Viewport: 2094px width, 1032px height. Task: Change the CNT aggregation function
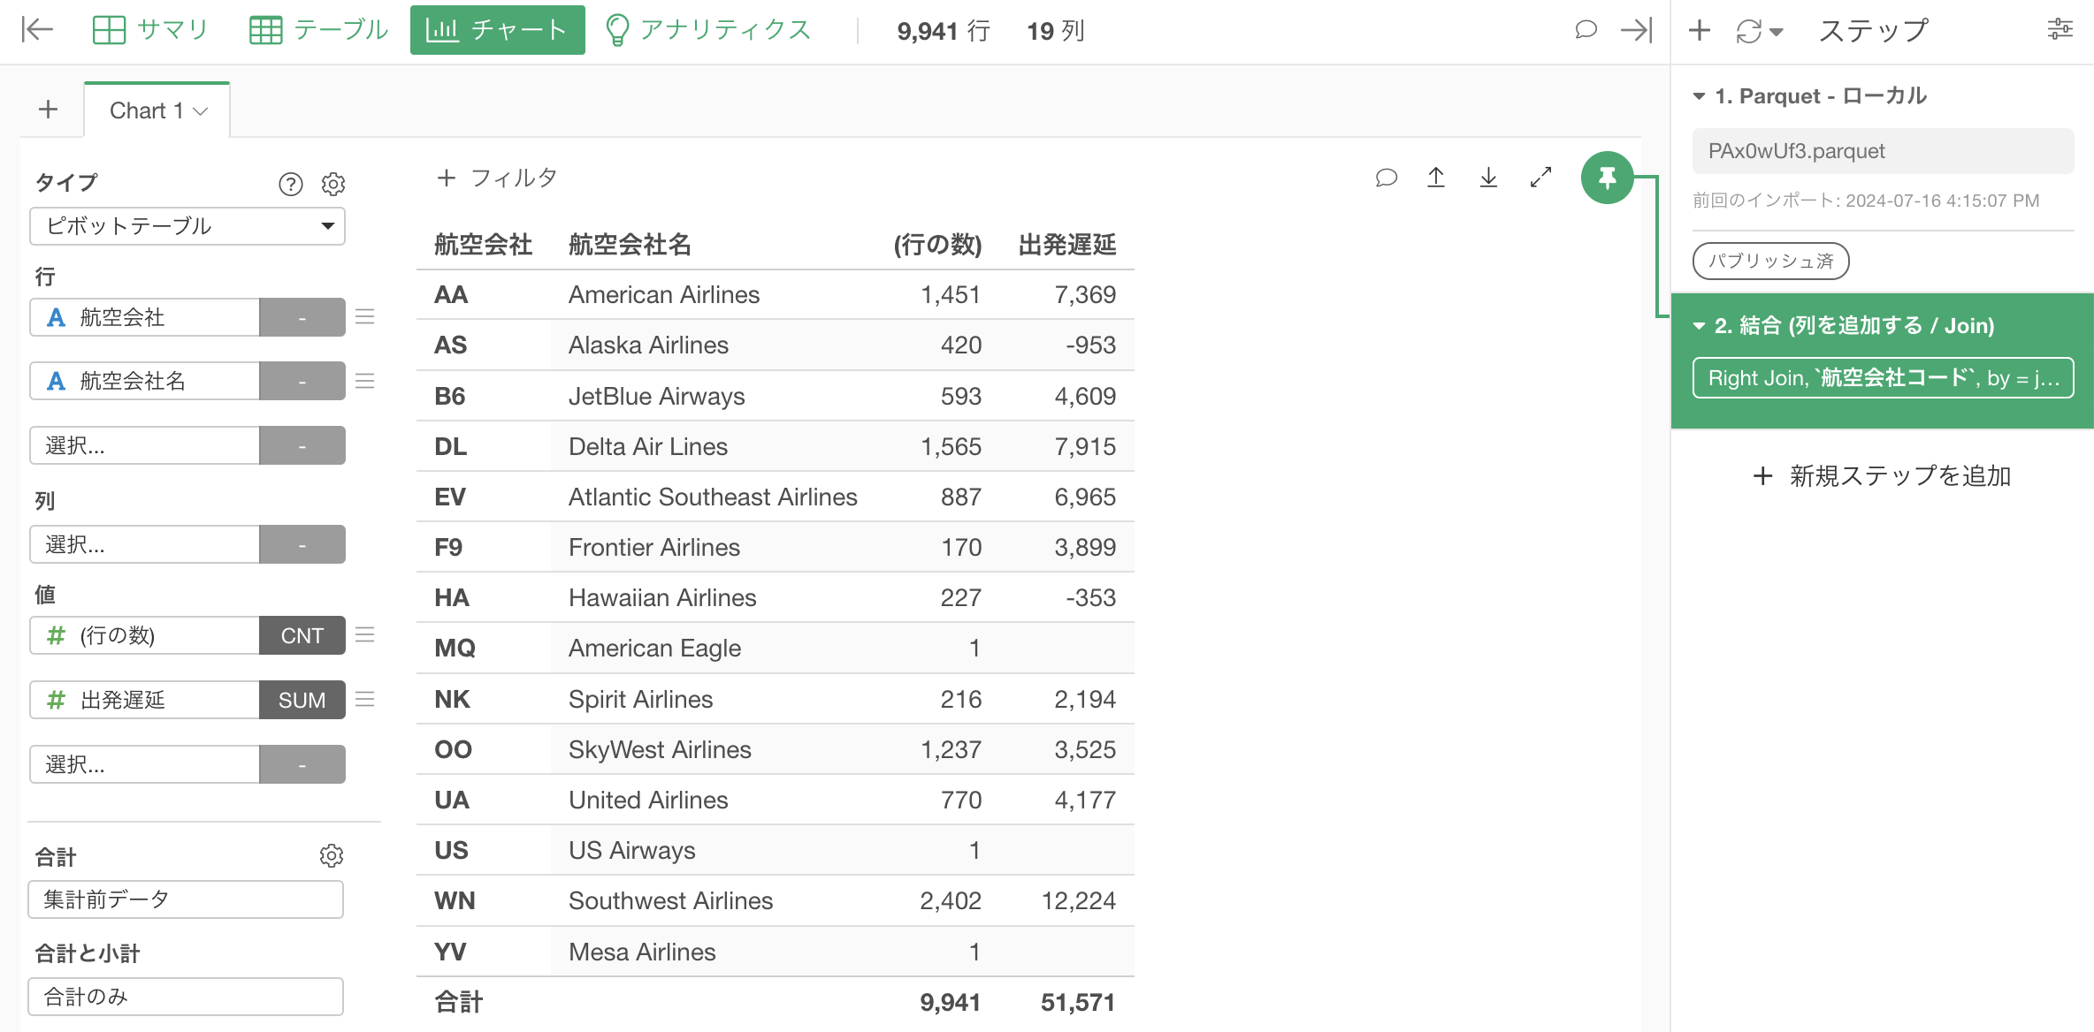[x=302, y=635]
